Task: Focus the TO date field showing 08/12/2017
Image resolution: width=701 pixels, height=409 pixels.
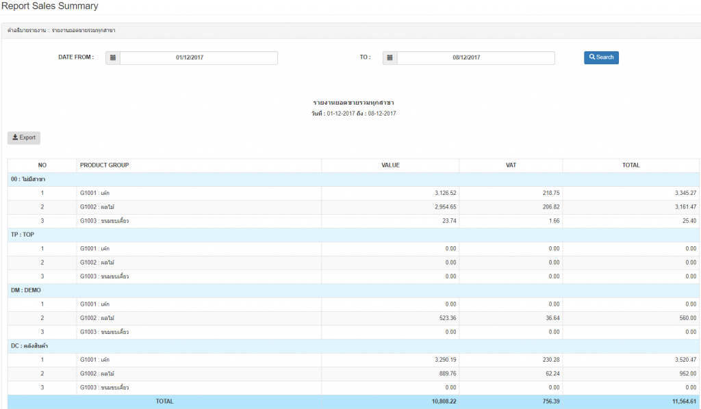Action: pos(476,57)
